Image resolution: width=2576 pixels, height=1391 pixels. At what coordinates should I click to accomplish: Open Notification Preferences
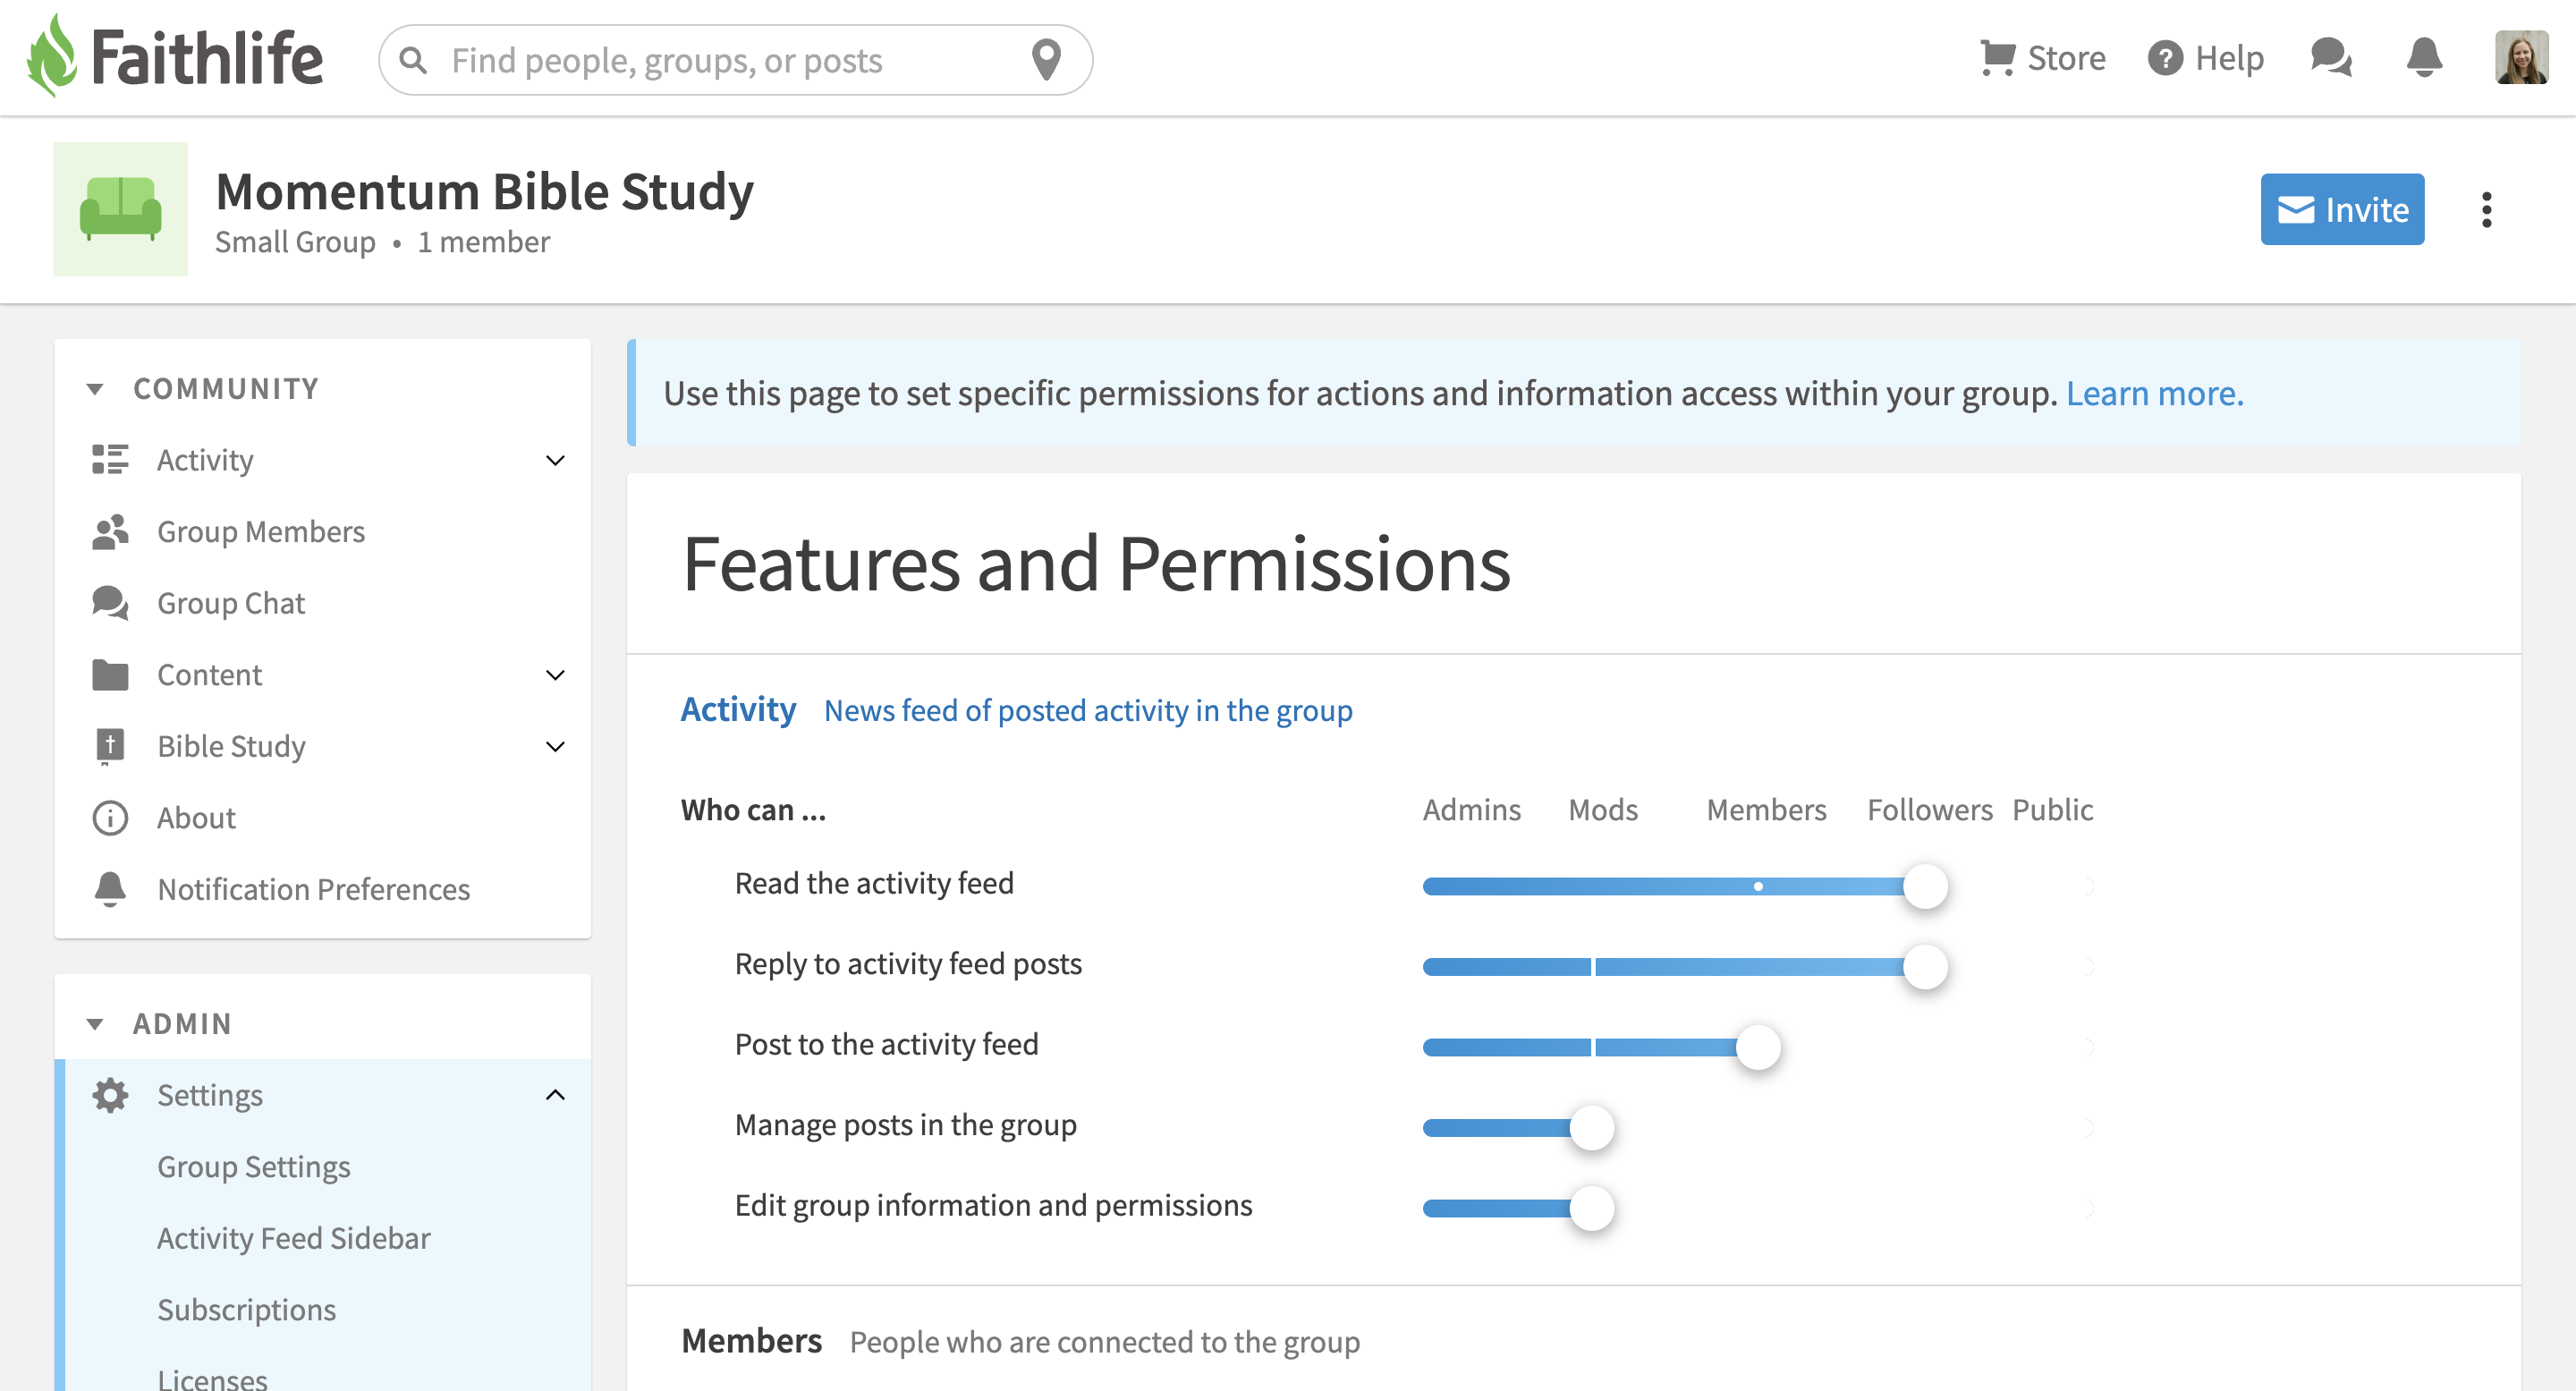(x=314, y=889)
